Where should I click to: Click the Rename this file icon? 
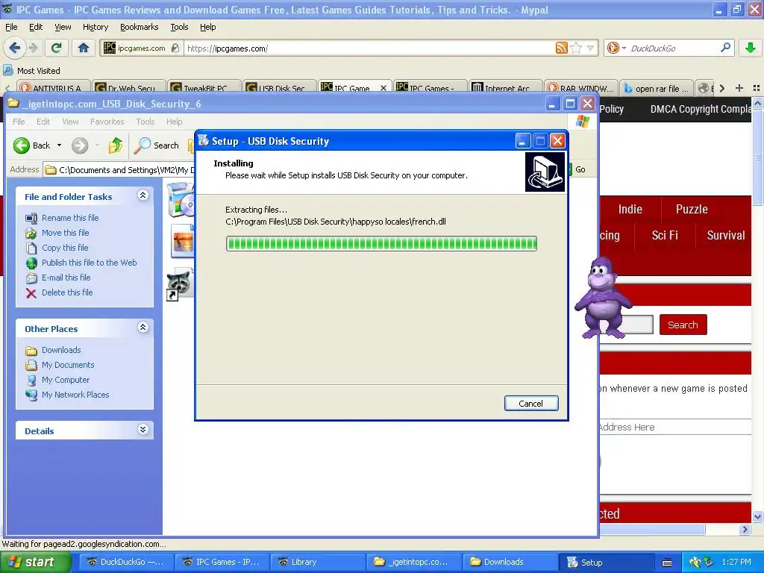click(x=31, y=218)
